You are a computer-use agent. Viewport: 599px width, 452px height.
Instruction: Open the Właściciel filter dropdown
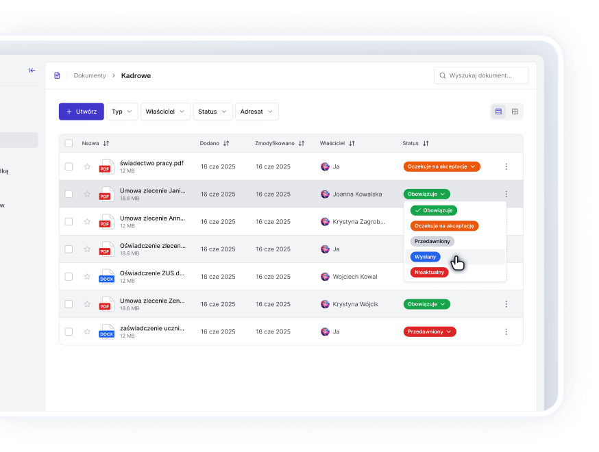[x=165, y=112]
